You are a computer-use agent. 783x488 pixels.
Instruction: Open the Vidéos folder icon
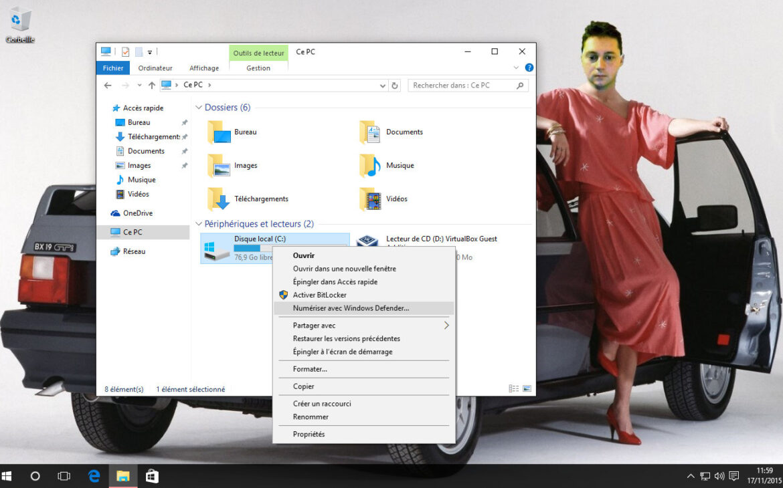(370, 199)
